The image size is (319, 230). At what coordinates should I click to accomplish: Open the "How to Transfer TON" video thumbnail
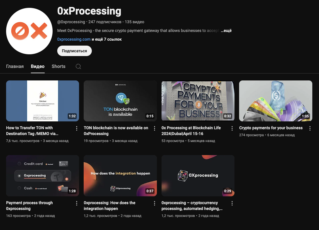(x=42, y=101)
